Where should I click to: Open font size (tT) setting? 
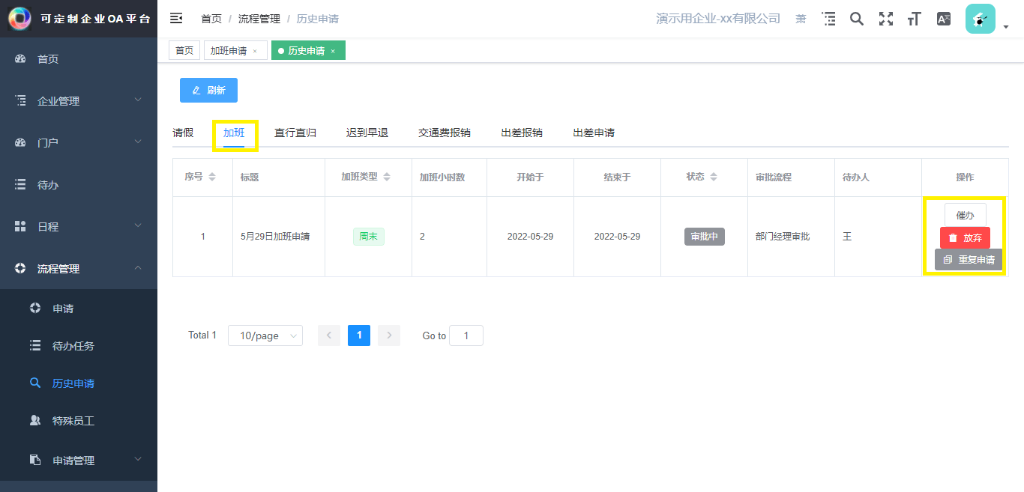point(914,19)
